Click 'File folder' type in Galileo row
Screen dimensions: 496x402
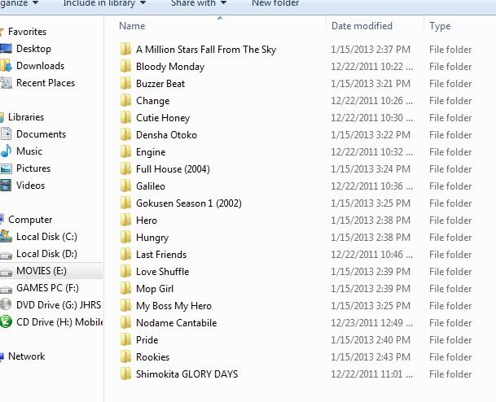(x=450, y=186)
